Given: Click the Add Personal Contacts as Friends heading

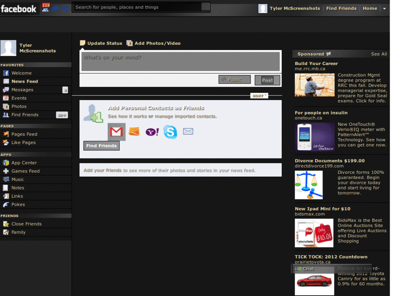Looking at the screenshot, I should coord(156,108).
